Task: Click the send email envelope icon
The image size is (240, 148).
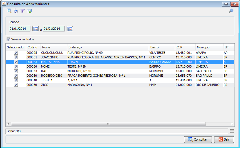Action: click(x=29, y=11)
